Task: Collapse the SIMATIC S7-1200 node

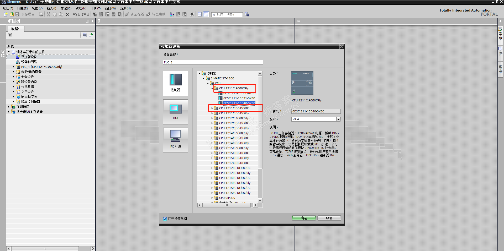Action: (204, 78)
